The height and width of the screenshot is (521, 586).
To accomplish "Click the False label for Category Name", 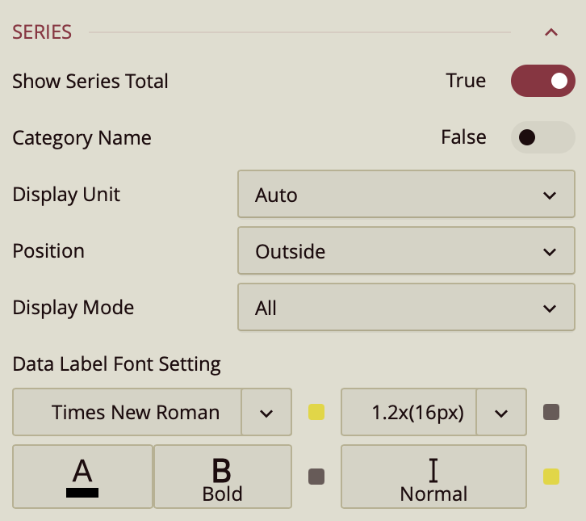I will pos(463,137).
